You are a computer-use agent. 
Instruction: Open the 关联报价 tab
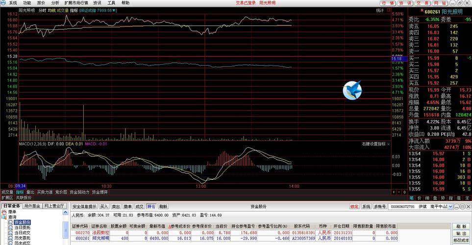[x=24, y=198]
